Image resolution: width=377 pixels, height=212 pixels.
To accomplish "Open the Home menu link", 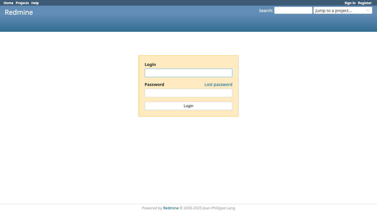I will (8, 3).
